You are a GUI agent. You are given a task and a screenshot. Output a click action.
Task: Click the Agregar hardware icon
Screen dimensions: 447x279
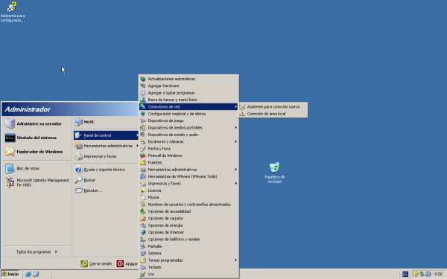pyautogui.click(x=143, y=86)
